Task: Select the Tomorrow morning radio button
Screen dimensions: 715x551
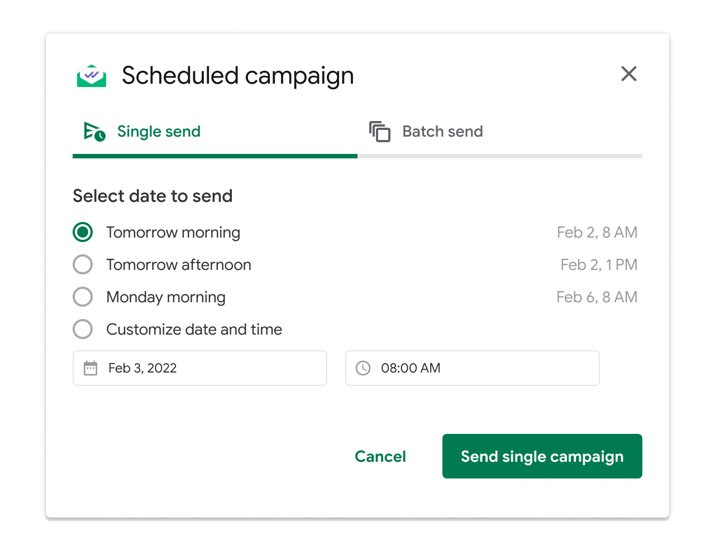Action: pos(83,232)
